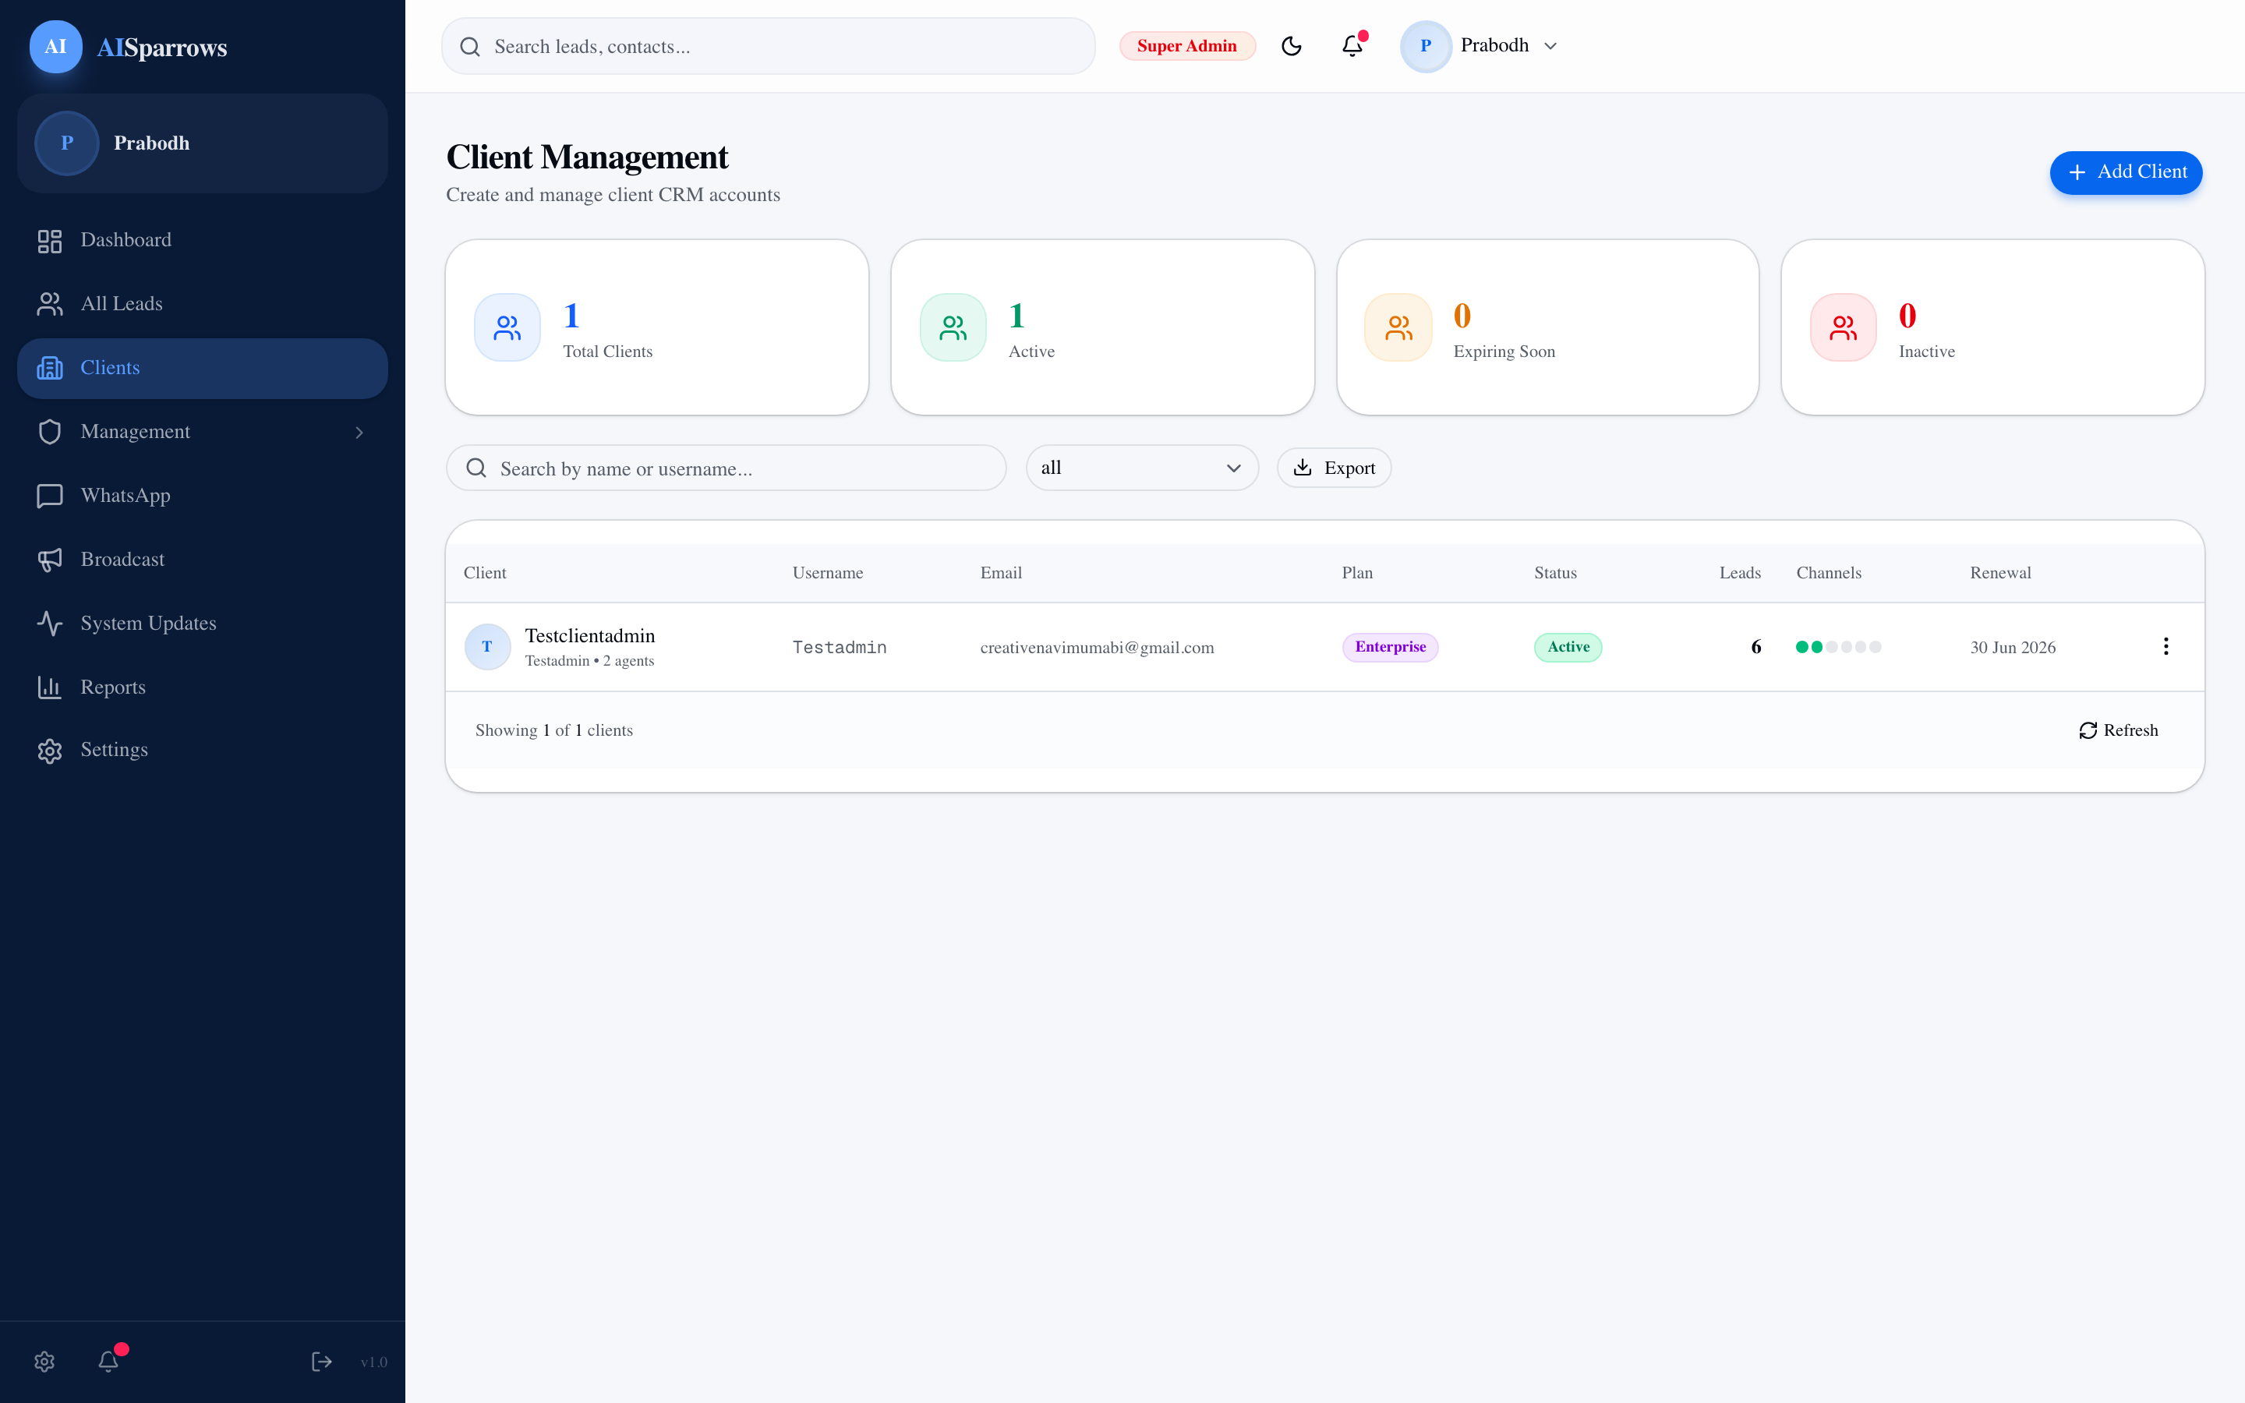Toggle dark mode moon icon
The width and height of the screenshot is (2245, 1403).
tap(1292, 47)
